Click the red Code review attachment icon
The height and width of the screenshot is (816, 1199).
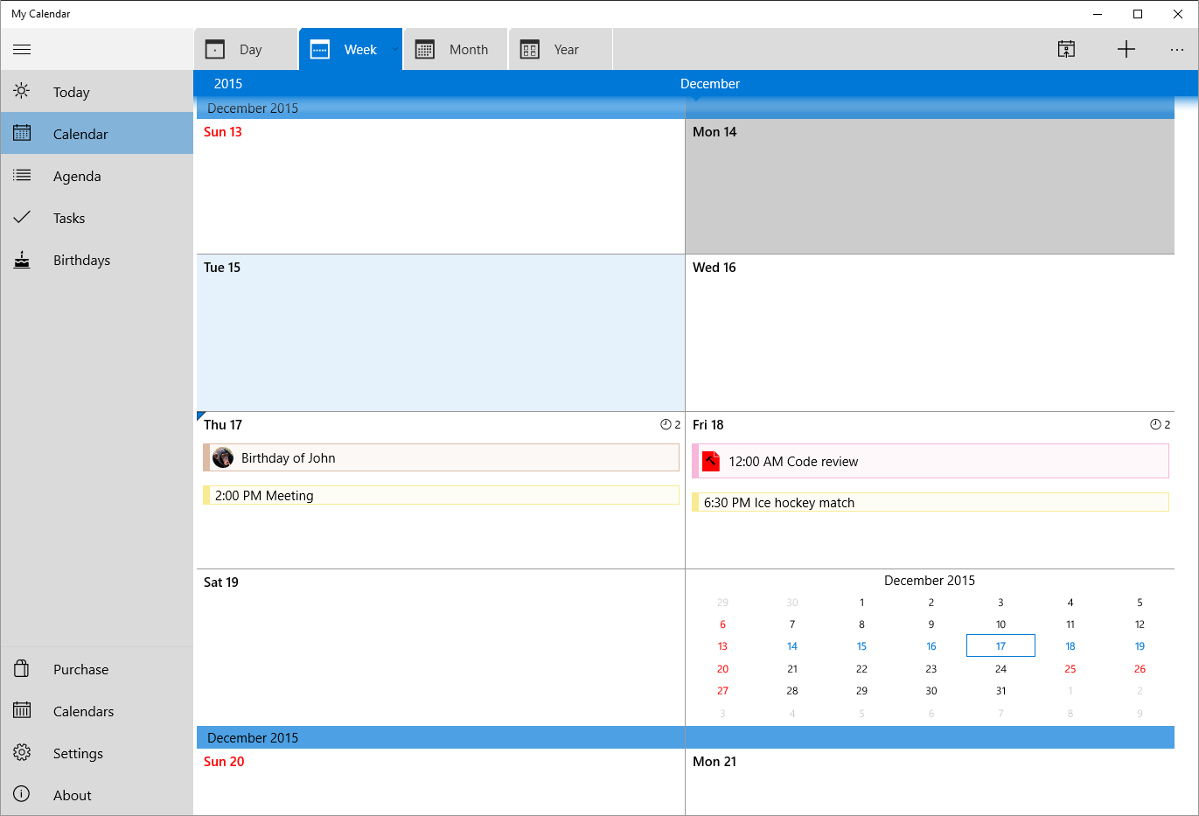pos(711,461)
